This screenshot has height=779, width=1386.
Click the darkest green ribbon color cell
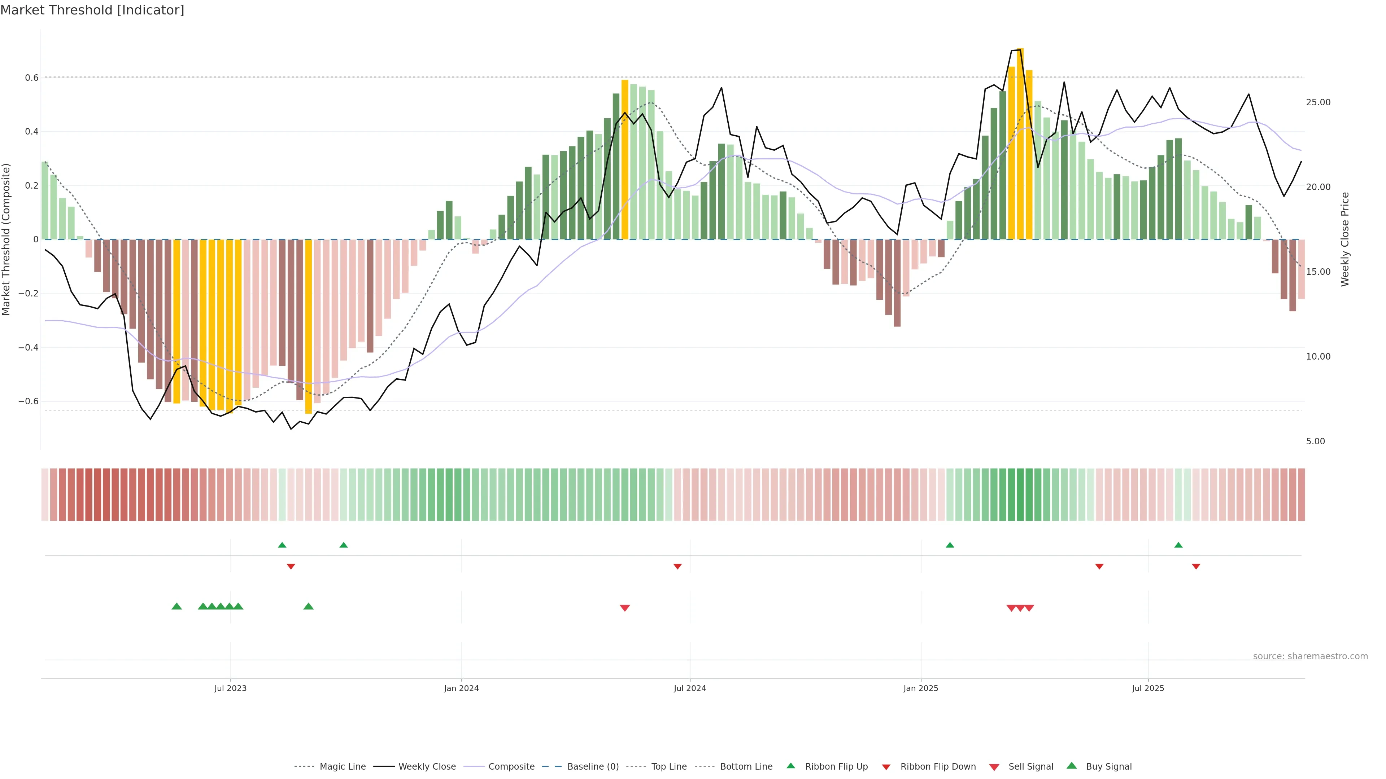point(1020,494)
